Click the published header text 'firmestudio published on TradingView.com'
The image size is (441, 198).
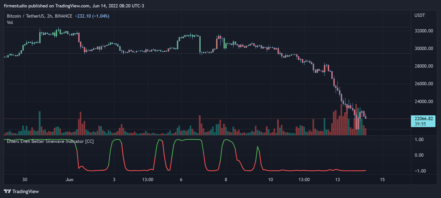(x=47, y=6)
